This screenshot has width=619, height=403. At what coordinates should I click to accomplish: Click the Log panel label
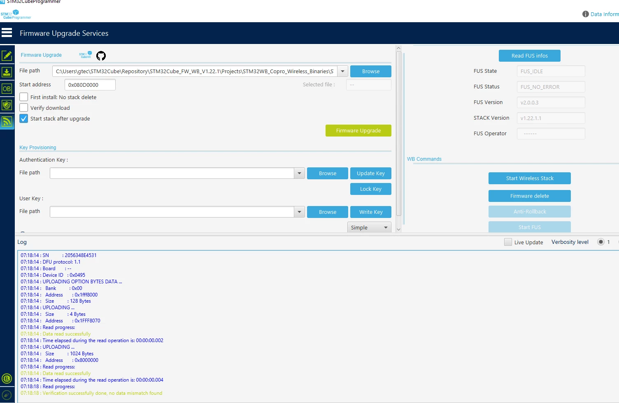coord(22,242)
